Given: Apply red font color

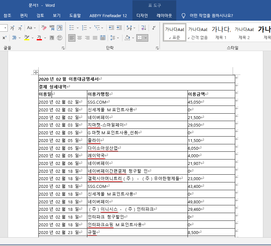Looking at the screenshot, I should point(39,38).
